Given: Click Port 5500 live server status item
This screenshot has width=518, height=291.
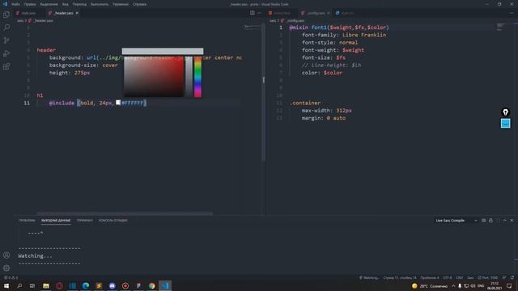Looking at the screenshot, I should [487, 278].
